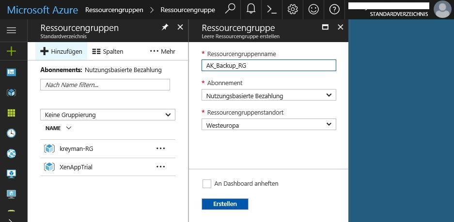Click the feedback smiley icon
454x222 pixels.
click(313, 10)
